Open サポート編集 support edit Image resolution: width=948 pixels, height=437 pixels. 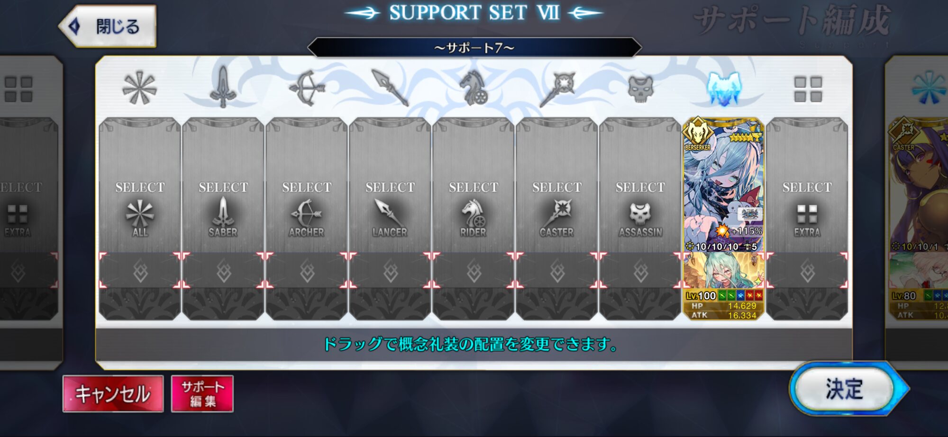pos(202,393)
